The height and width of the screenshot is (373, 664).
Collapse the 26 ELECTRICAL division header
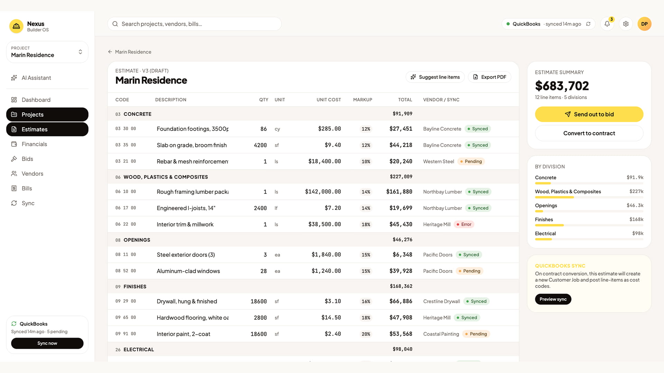pyautogui.click(x=313, y=349)
